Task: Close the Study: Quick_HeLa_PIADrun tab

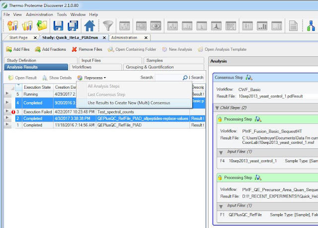Action: [x=104, y=38]
